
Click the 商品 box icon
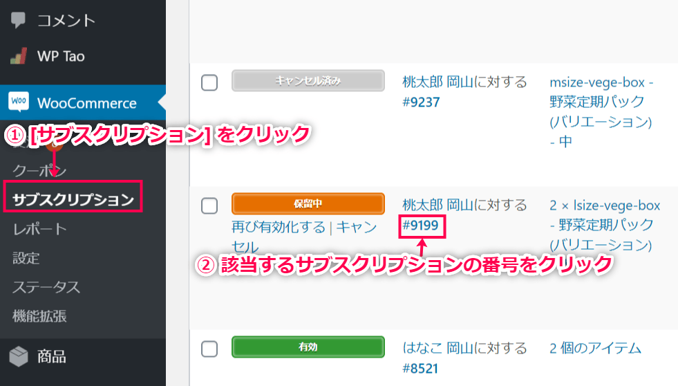[19, 356]
